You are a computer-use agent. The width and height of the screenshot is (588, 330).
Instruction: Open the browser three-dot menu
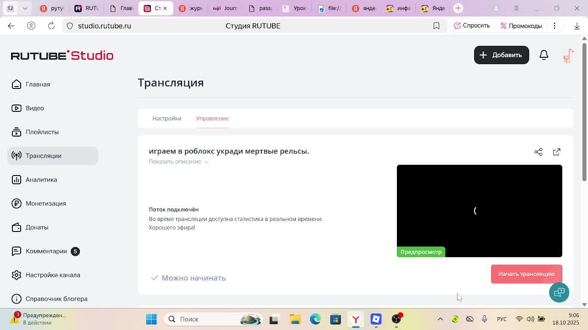pyautogui.click(x=554, y=26)
